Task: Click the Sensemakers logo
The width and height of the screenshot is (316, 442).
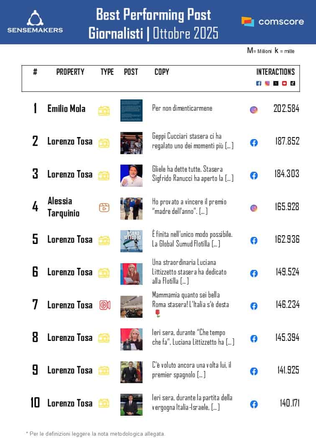Action: (x=35, y=22)
